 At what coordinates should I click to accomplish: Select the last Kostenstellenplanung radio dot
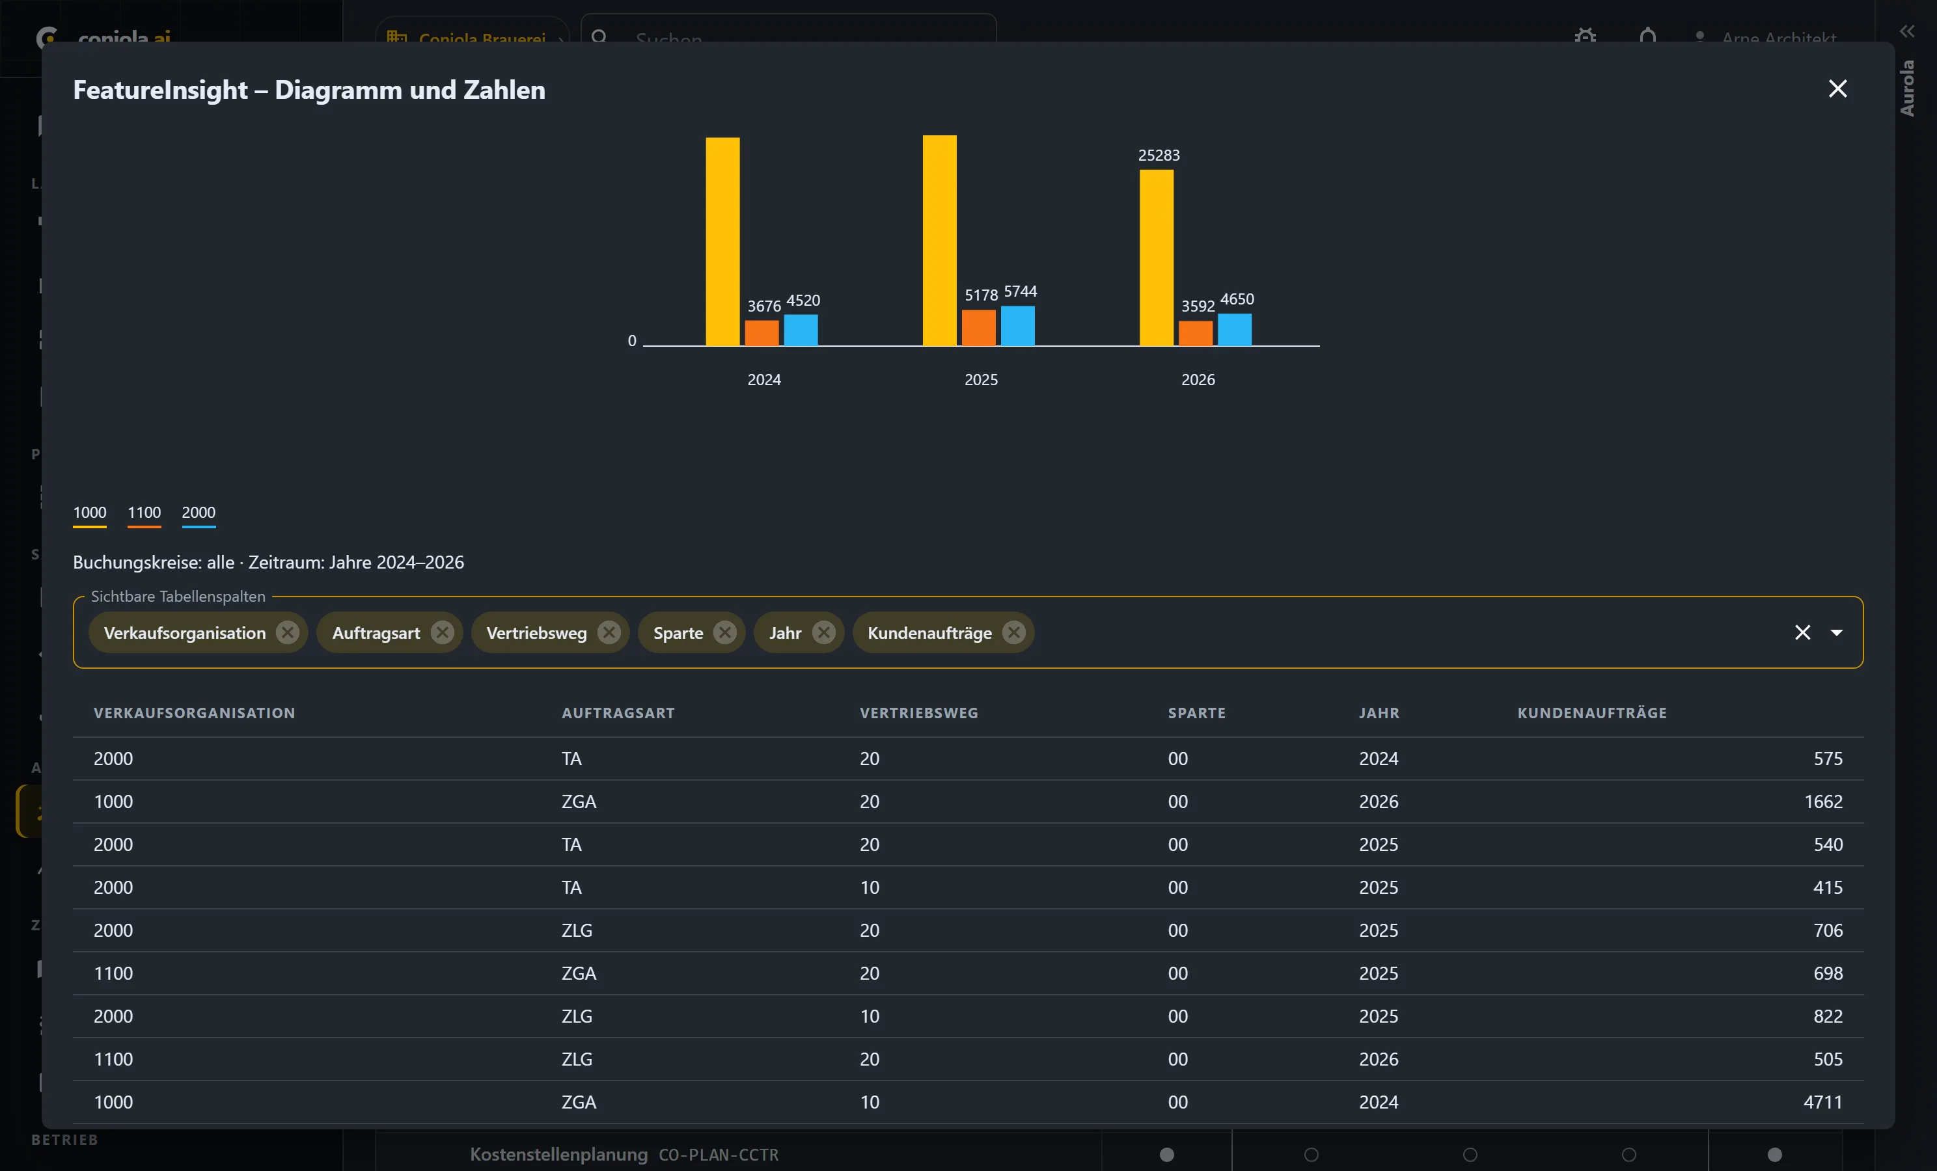[x=1774, y=1155]
